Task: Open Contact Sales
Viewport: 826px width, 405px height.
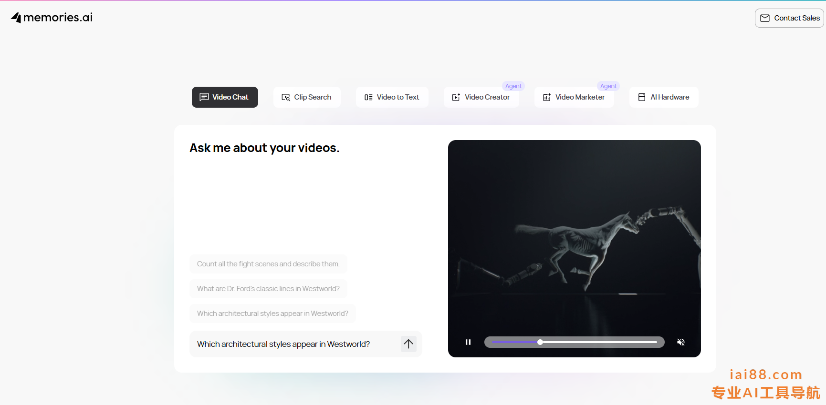Action: click(789, 18)
